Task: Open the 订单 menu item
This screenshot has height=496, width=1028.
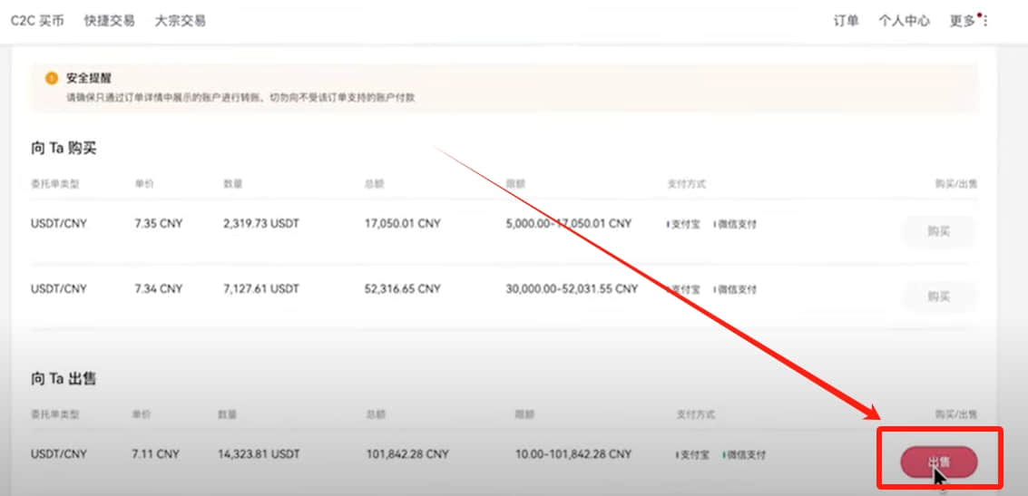Action: (x=847, y=21)
